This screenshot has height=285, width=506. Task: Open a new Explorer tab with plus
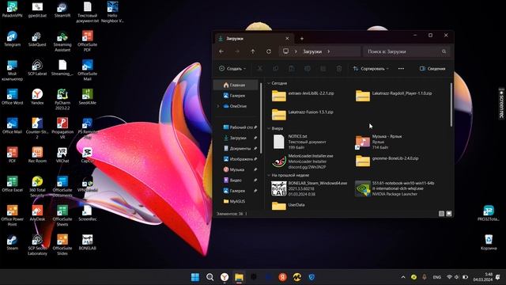point(302,39)
